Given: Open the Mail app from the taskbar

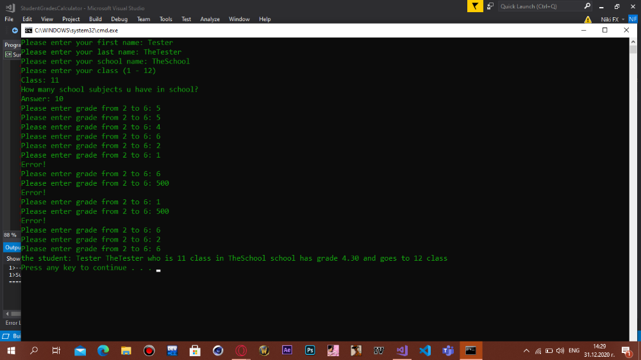Looking at the screenshot, I should click(x=80, y=350).
